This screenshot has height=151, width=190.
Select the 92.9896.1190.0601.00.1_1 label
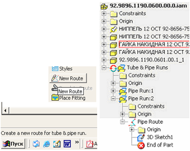pyautogui.click(x=151, y=60)
